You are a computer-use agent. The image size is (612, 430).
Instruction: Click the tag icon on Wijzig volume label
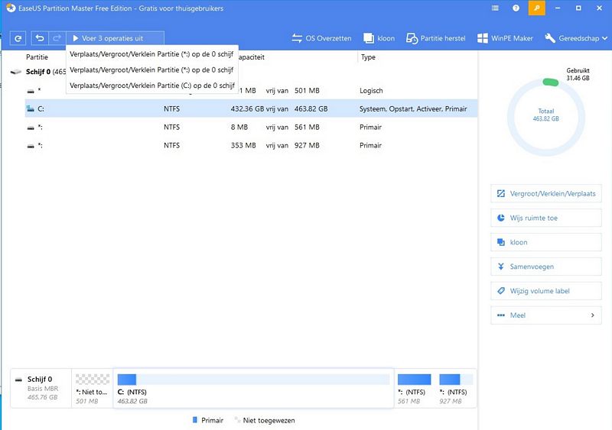(501, 291)
